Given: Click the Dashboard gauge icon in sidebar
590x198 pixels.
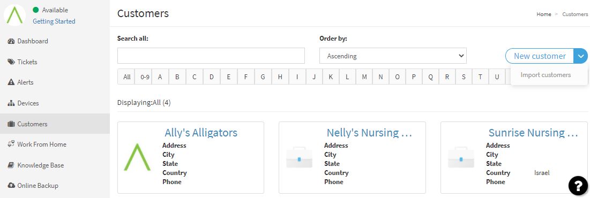Looking at the screenshot, I should [11, 41].
